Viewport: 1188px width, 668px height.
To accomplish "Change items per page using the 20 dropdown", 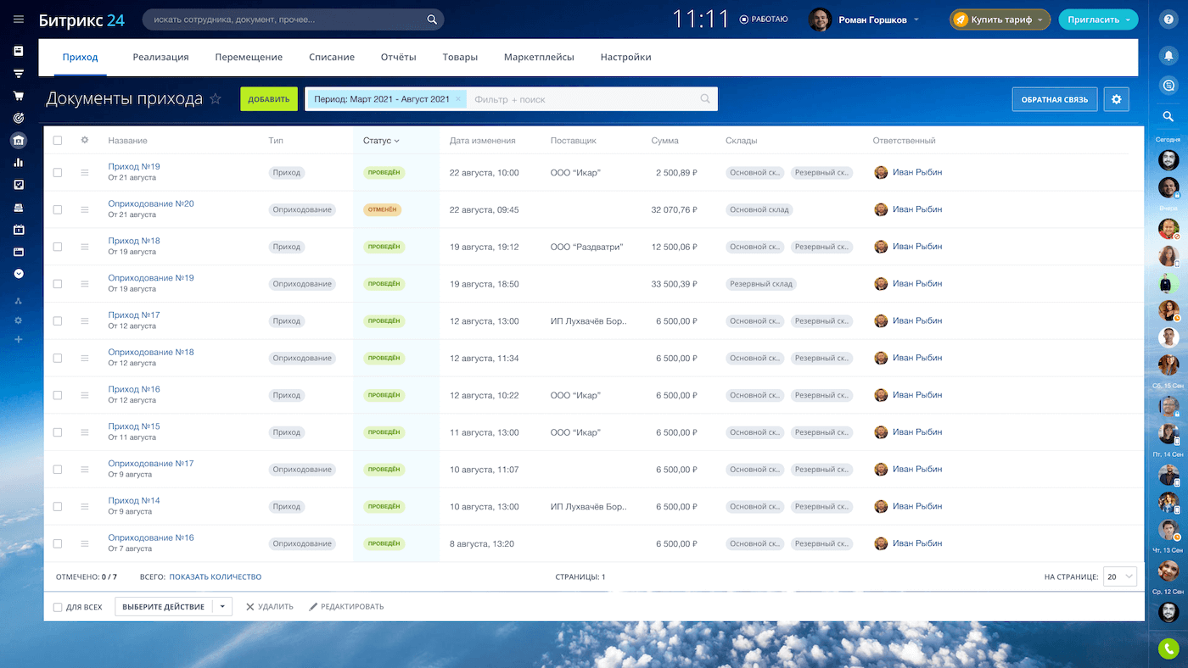I will tap(1119, 576).
